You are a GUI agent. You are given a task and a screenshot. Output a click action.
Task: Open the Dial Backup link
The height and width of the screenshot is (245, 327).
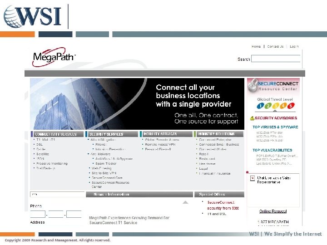(x=46, y=168)
